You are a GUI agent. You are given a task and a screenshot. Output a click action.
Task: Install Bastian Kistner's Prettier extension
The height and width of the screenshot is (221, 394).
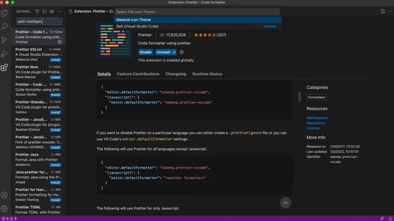click(x=55, y=130)
